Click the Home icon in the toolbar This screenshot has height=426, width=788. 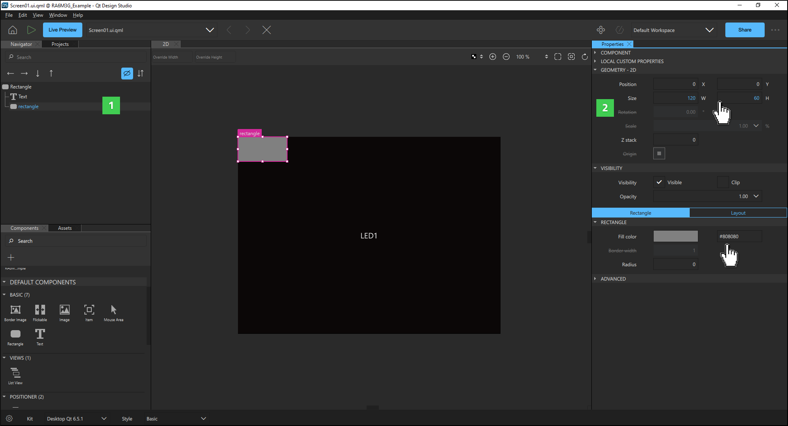[13, 30]
